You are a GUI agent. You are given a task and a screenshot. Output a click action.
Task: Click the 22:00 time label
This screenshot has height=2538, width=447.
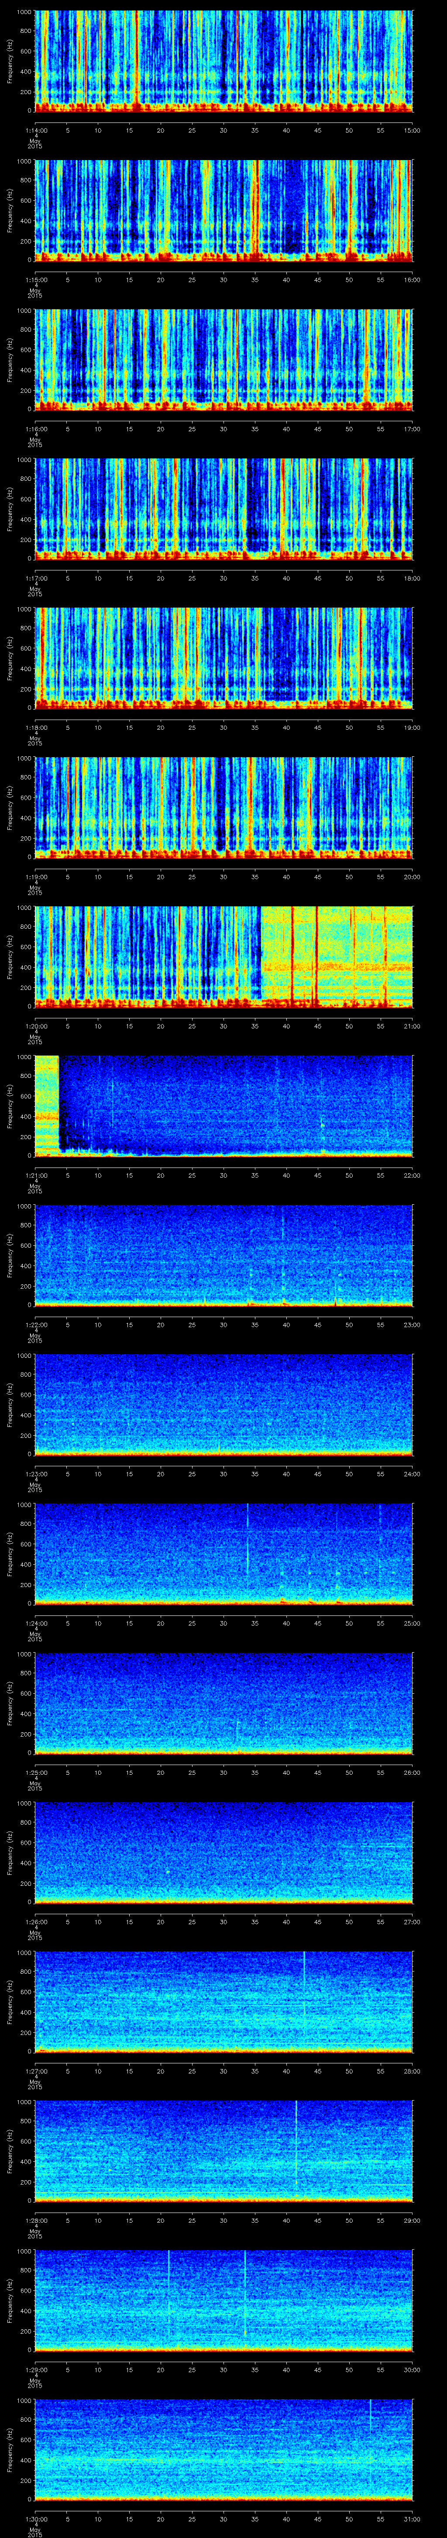(x=413, y=1175)
